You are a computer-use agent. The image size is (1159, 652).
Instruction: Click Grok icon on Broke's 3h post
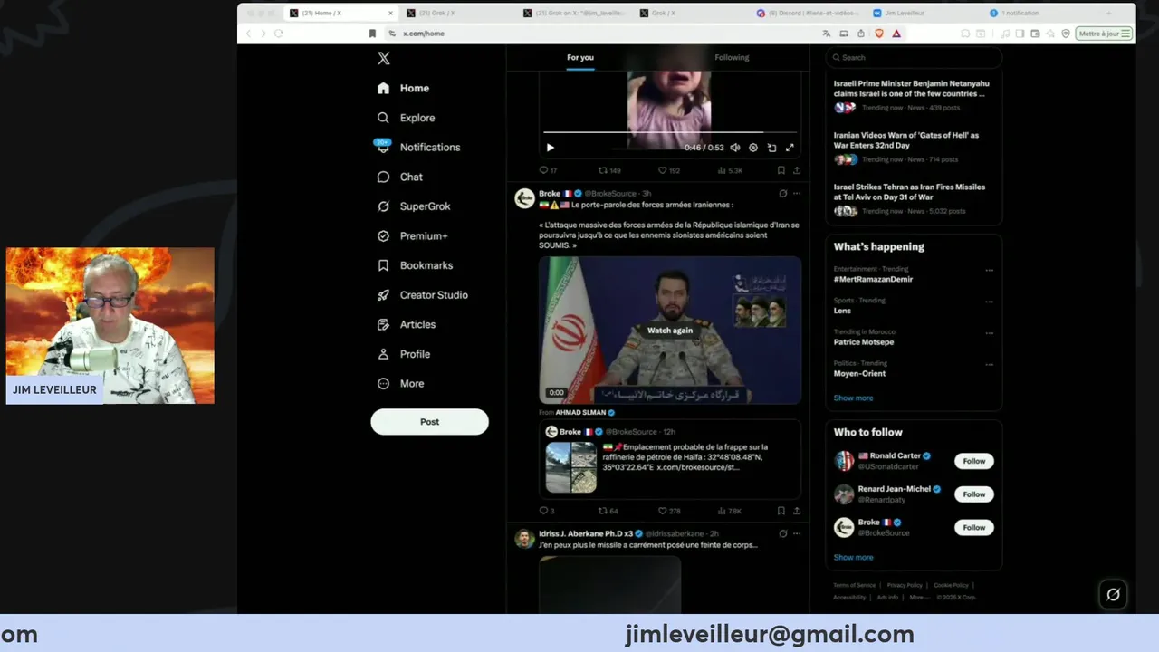click(783, 193)
